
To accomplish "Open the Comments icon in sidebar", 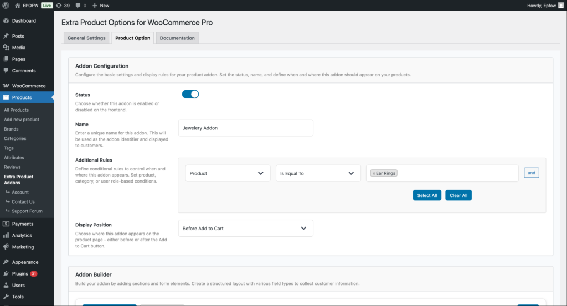I will [x=6, y=71].
